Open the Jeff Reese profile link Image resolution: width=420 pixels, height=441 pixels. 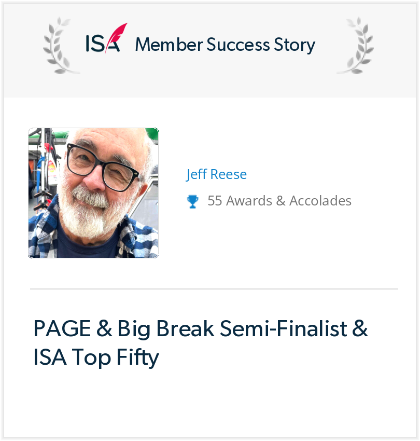coord(216,174)
